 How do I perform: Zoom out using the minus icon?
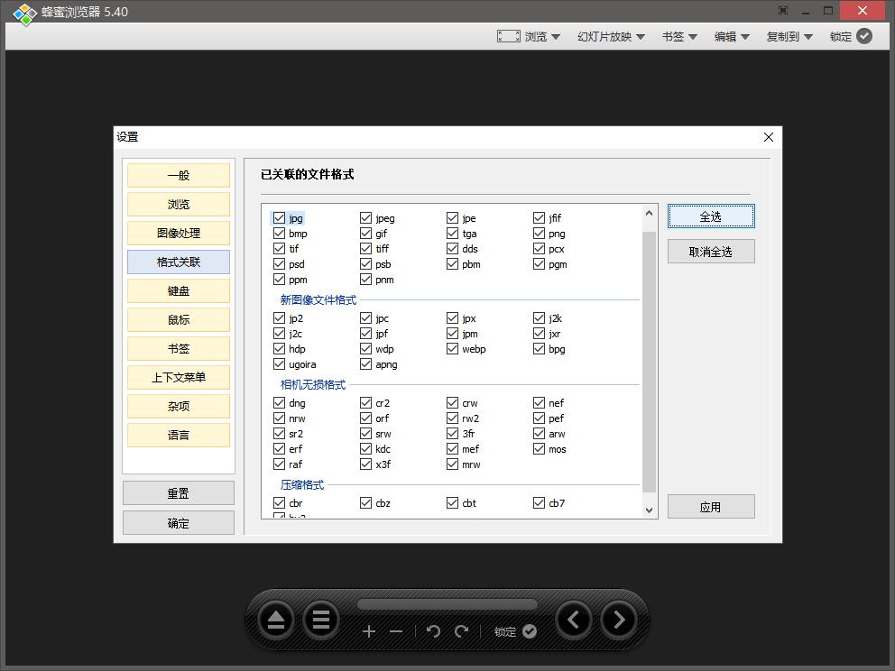click(x=395, y=631)
